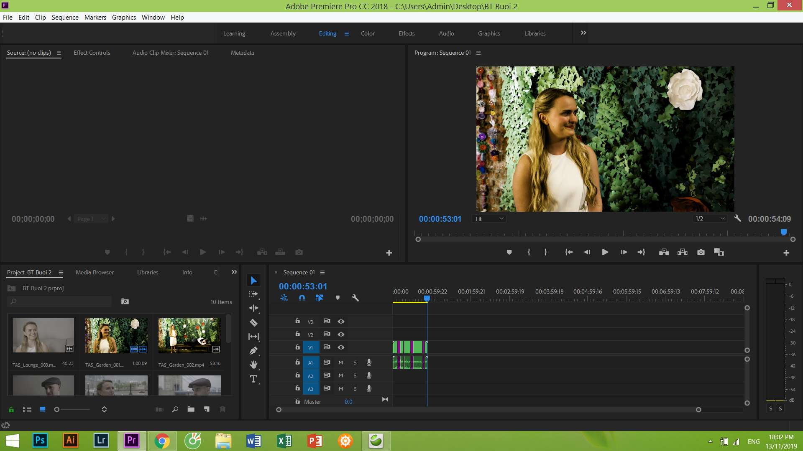Screen dimensions: 803x451
Task: Select the Track Select Forward tool
Action: (253, 294)
